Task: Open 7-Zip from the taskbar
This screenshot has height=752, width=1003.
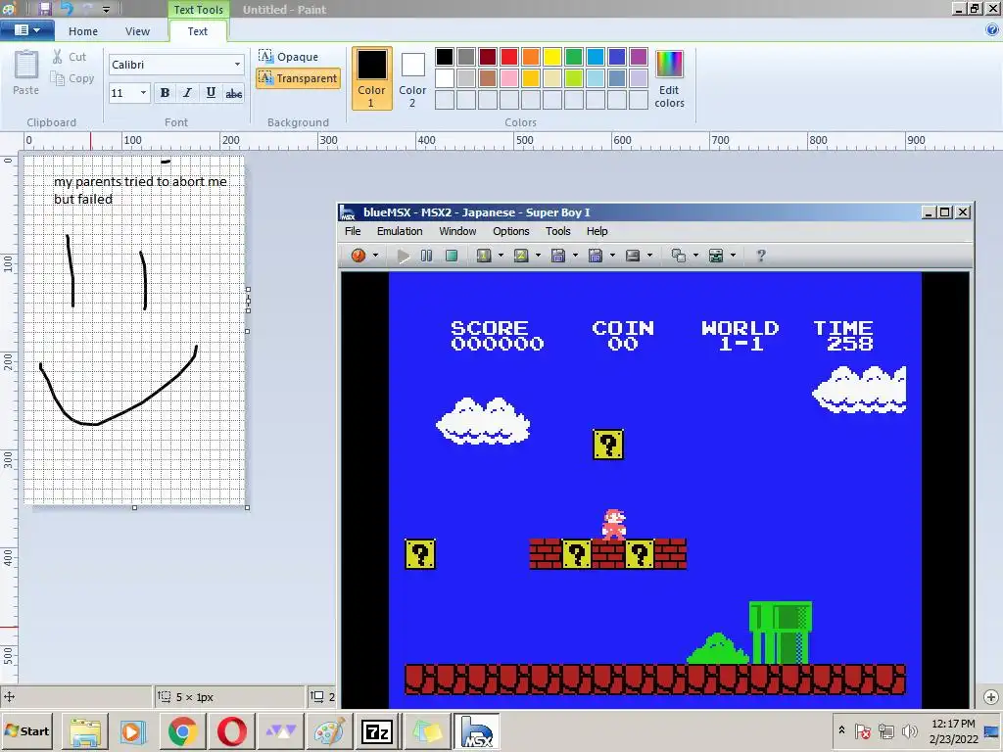Action: (x=377, y=731)
